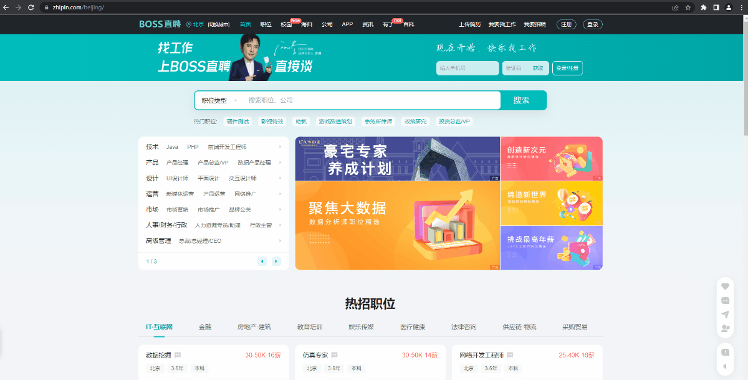748x380 pixels.
Task: Open the Chrome profile avatar icon
Action: pyautogui.click(x=728, y=7)
